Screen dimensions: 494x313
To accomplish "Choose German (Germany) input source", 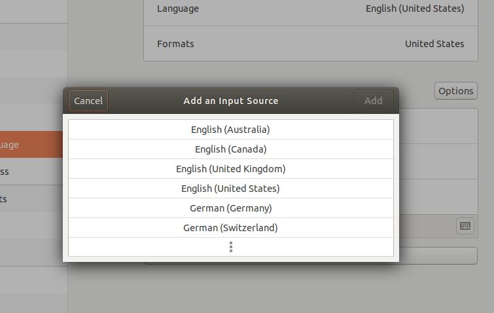I will [x=230, y=208].
